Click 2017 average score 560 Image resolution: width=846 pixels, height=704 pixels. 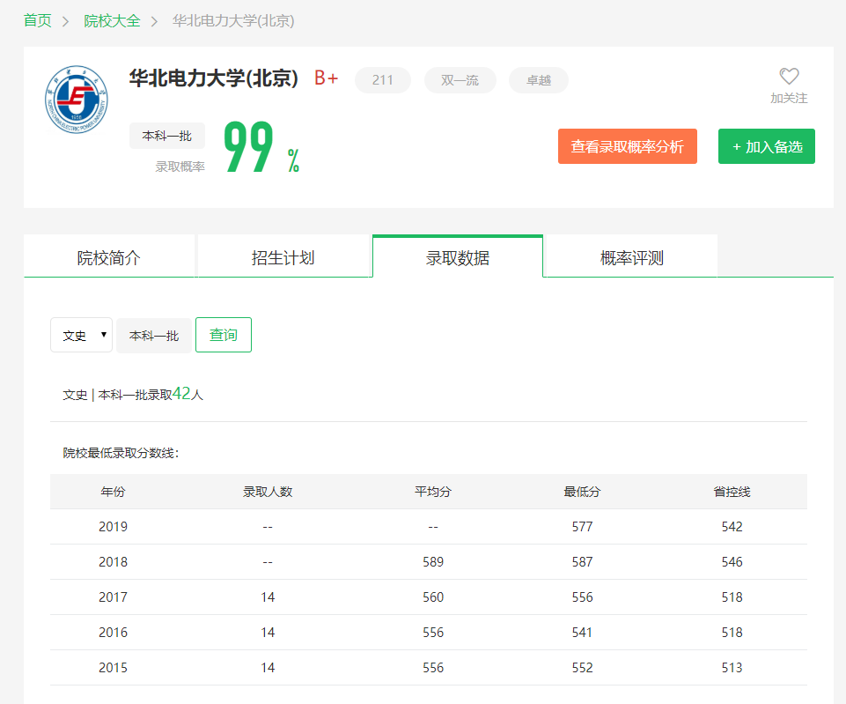point(433,597)
